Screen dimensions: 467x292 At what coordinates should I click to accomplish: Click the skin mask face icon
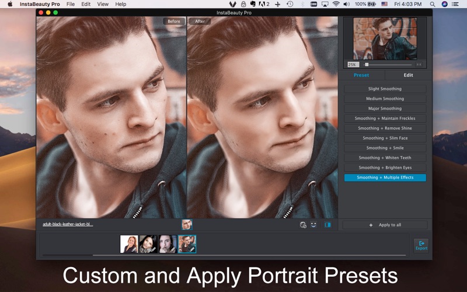click(x=303, y=225)
